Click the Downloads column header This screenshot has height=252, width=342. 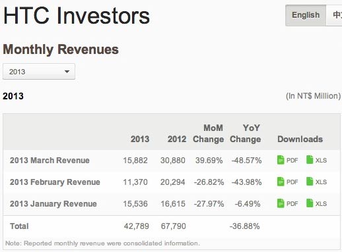300,139
